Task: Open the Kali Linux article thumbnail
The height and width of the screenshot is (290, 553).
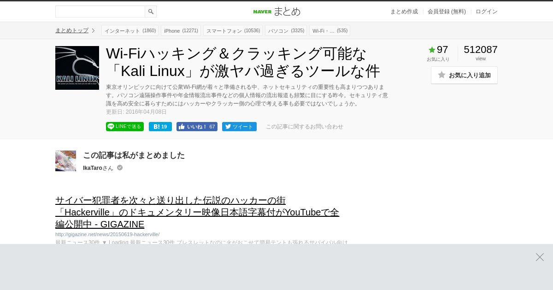Action: tap(77, 68)
